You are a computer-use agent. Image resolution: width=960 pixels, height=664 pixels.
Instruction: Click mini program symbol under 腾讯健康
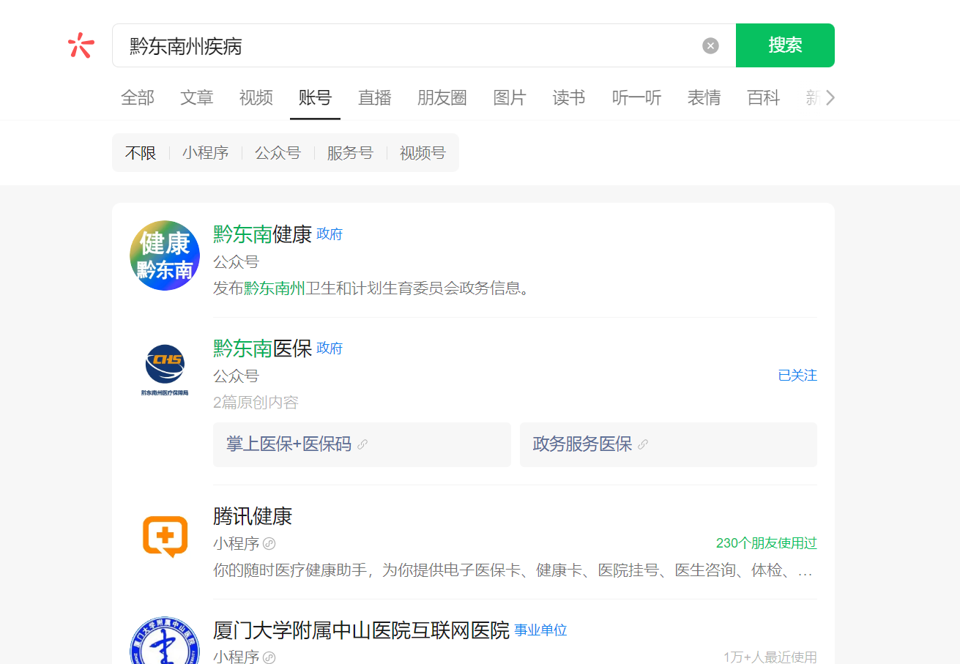click(x=269, y=544)
